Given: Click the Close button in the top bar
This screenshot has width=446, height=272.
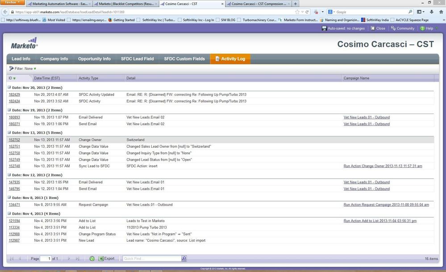Looking at the screenshot, I should point(378,28).
